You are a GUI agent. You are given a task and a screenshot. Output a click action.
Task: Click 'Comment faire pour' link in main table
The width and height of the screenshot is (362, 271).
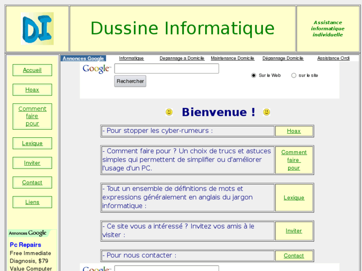pyautogui.click(x=294, y=160)
